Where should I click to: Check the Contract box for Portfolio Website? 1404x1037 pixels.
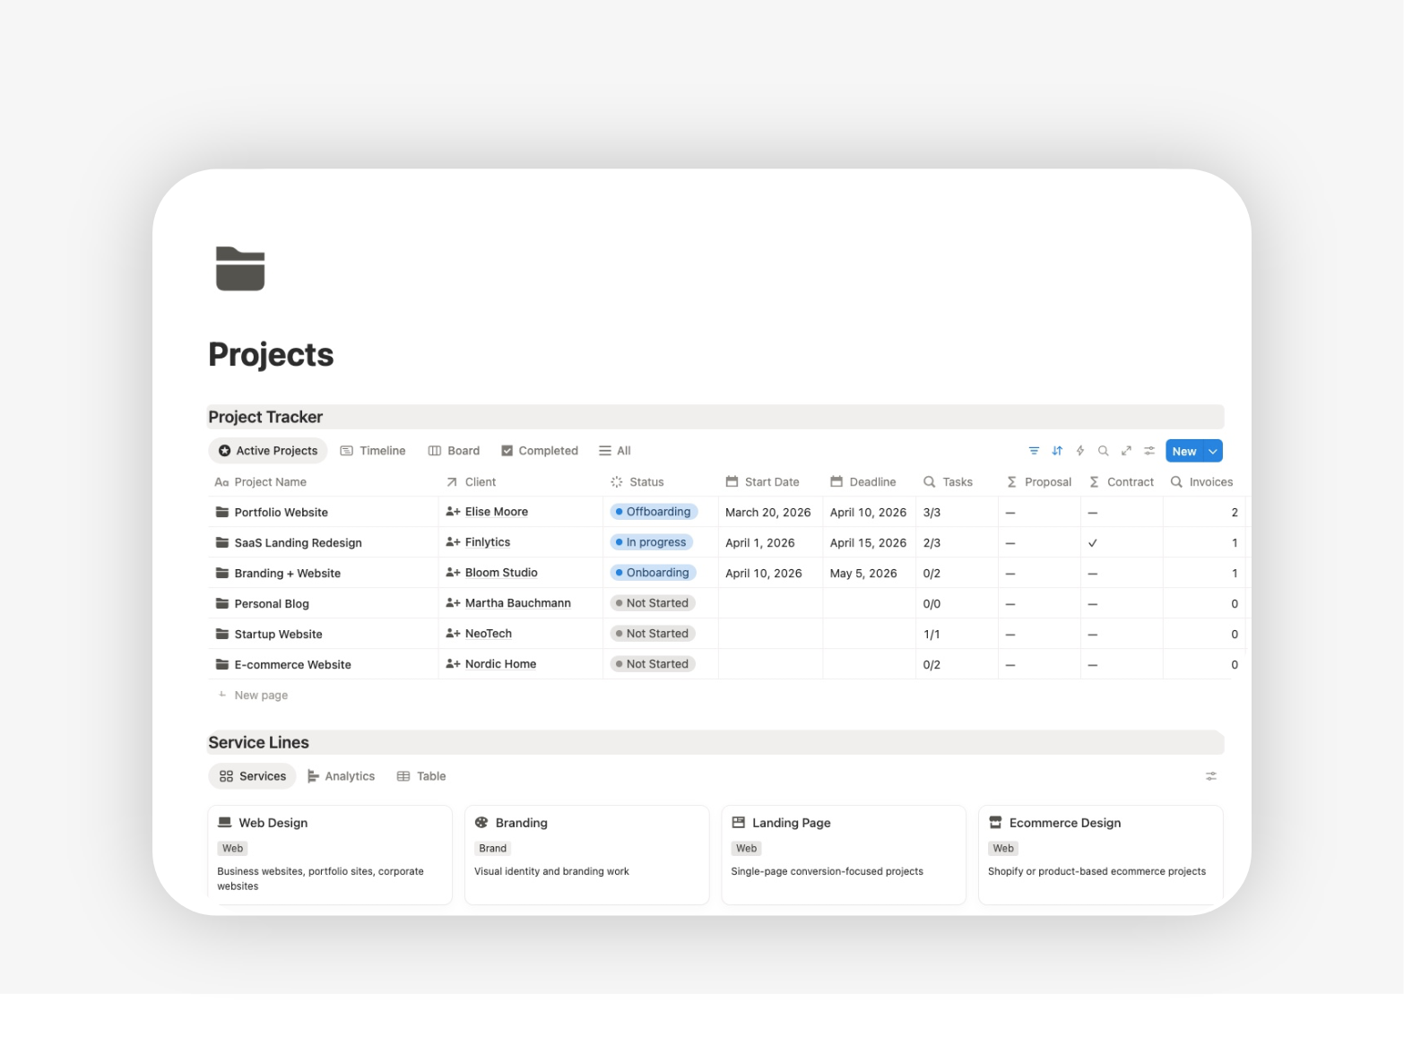coord(1093,512)
